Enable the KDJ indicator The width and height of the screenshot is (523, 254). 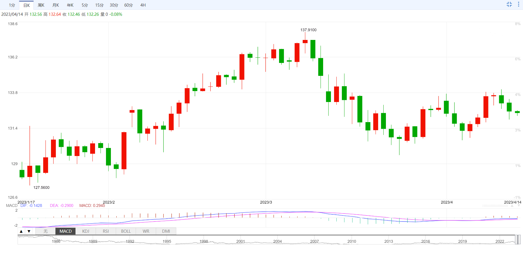click(x=86, y=231)
